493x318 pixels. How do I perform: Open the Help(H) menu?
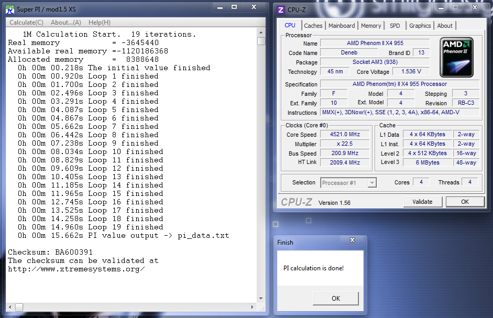click(x=100, y=23)
